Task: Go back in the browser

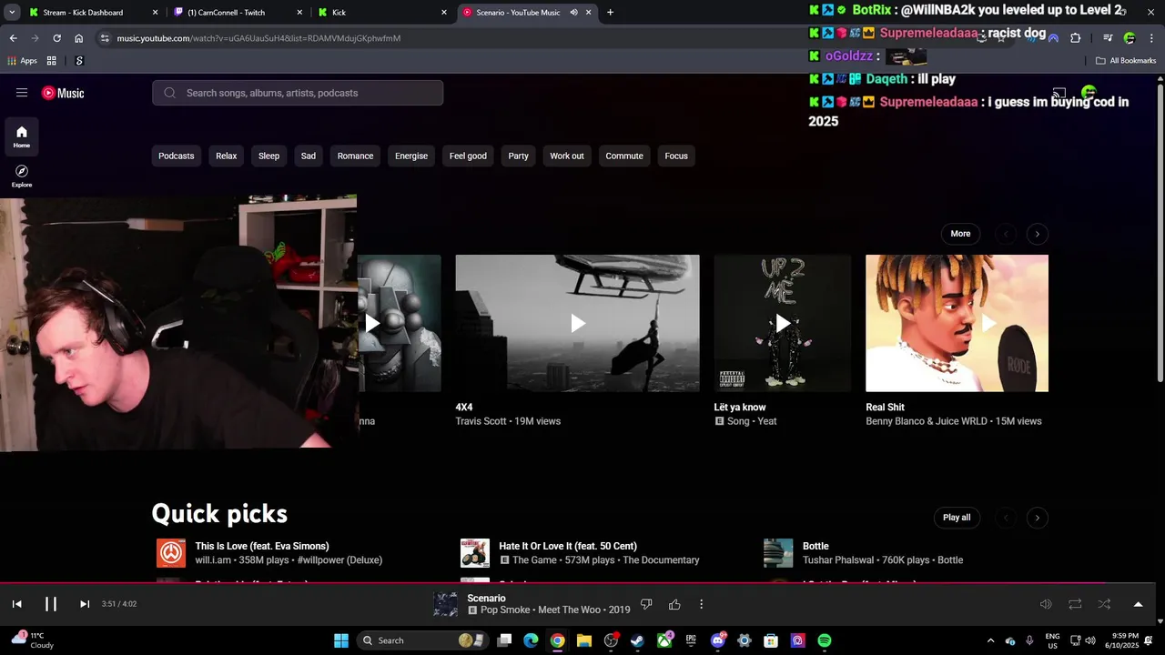Action: click(x=13, y=38)
